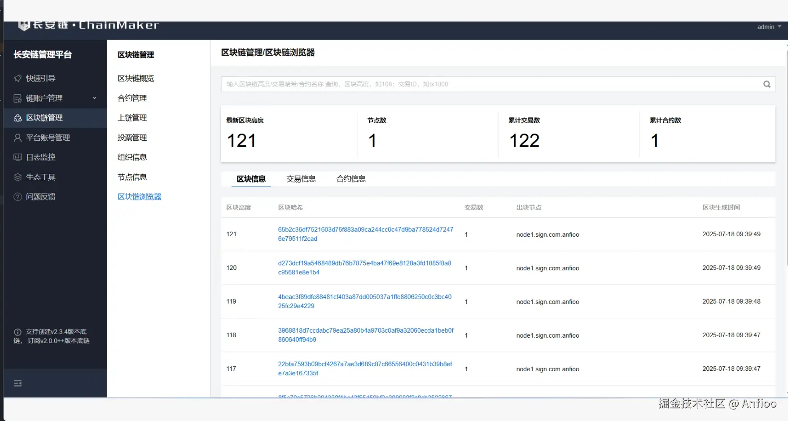Click the 平台账号管理 user icon
This screenshot has height=421, width=788.
tap(18, 138)
